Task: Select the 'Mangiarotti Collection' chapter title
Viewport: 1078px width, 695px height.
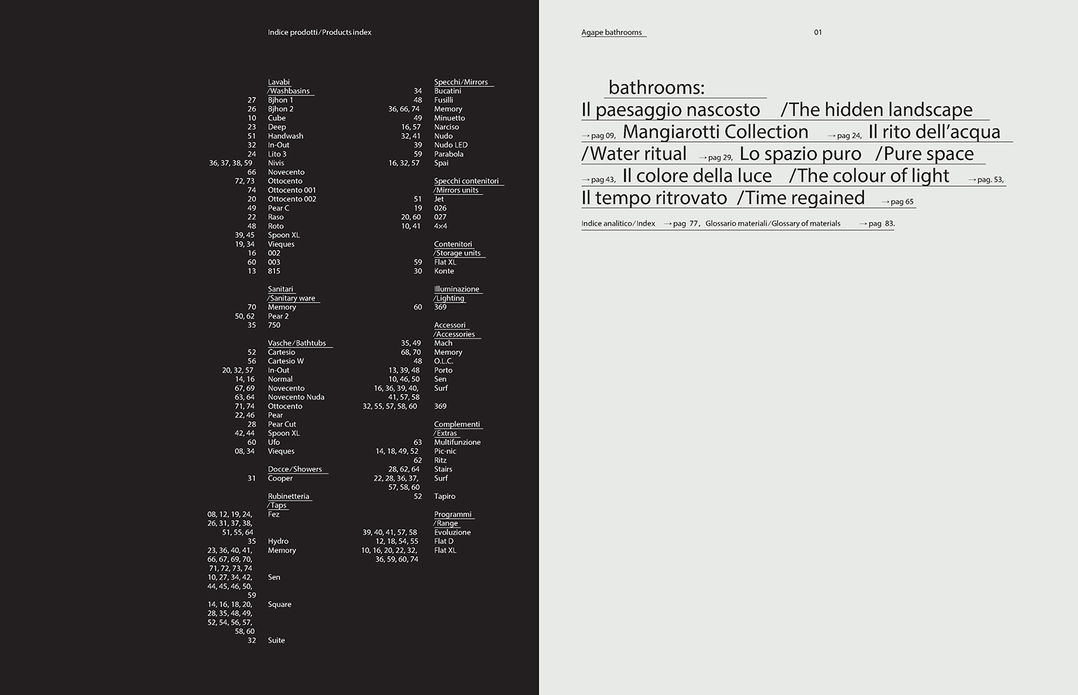Action: (x=716, y=131)
